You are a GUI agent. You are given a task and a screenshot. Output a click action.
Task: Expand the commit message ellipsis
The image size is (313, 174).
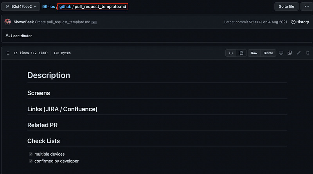94,22
